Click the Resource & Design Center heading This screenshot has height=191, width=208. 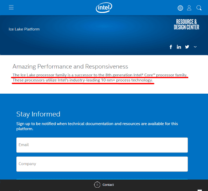pyautogui.click(x=186, y=24)
